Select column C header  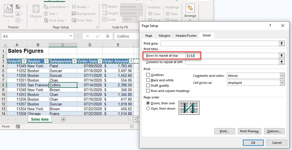(x=63, y=45)
